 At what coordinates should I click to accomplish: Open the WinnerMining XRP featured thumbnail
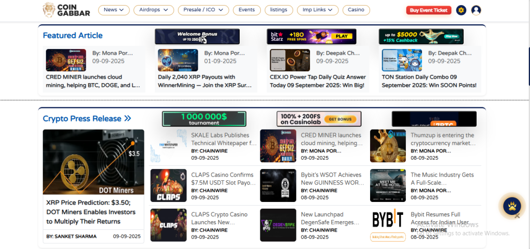(178, 60)
